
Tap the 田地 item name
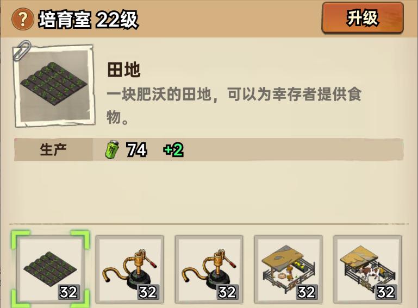point(124,70)
